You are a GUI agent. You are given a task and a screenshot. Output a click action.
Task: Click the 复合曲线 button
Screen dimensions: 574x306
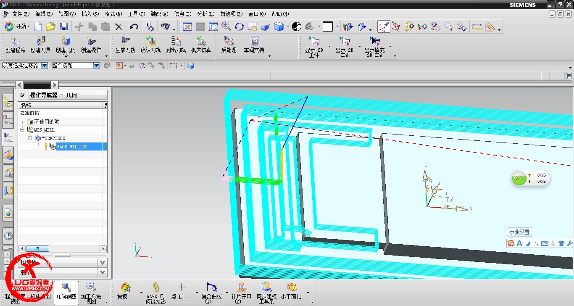(212, 293)
